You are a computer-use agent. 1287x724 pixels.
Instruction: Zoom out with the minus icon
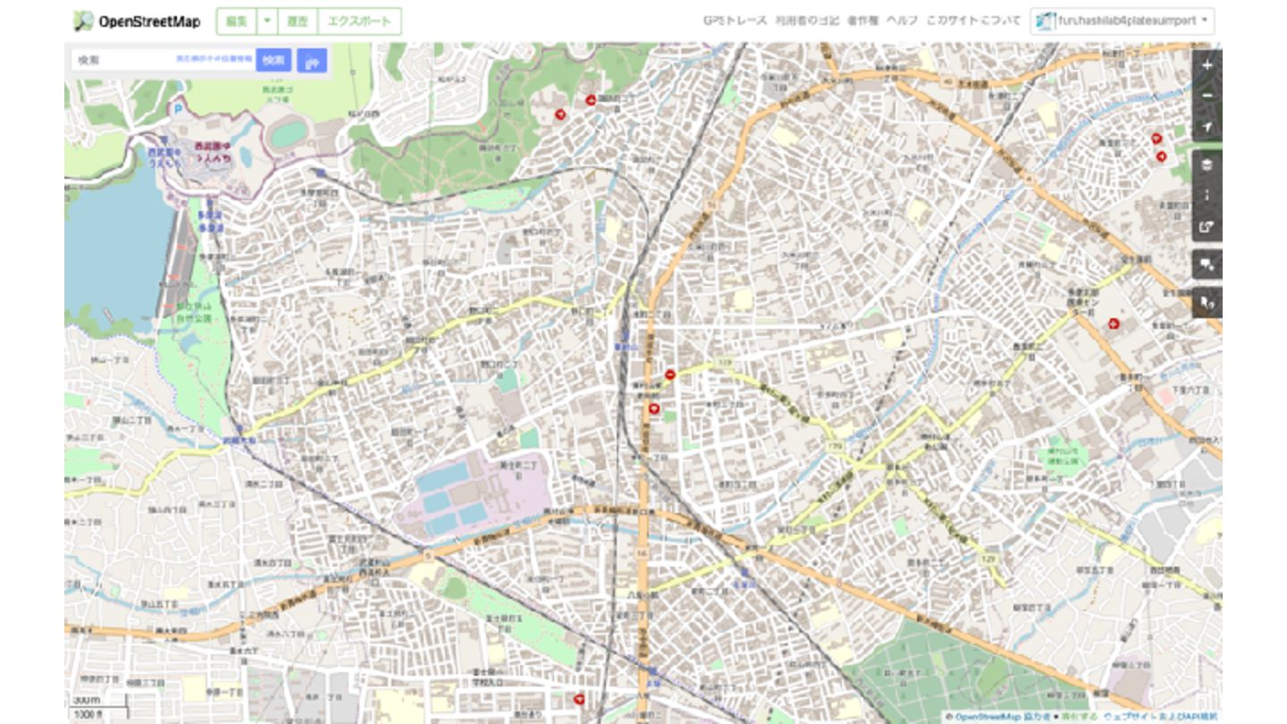pos(1207,96)
